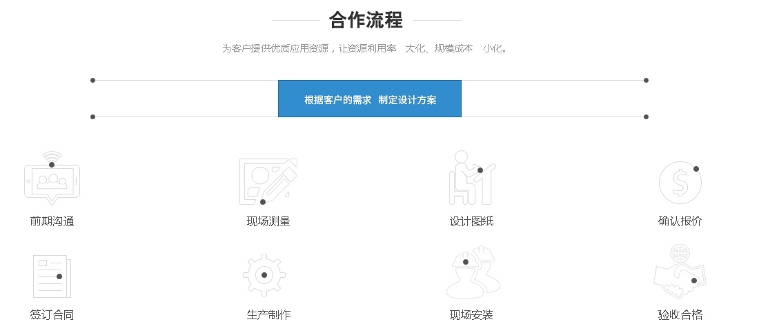Select the 现场测量 text label
759x333 pixels.
point(268,221)
